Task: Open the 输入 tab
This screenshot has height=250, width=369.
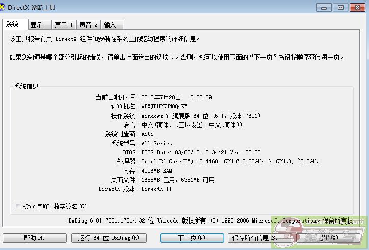Action: click(110, 25)
